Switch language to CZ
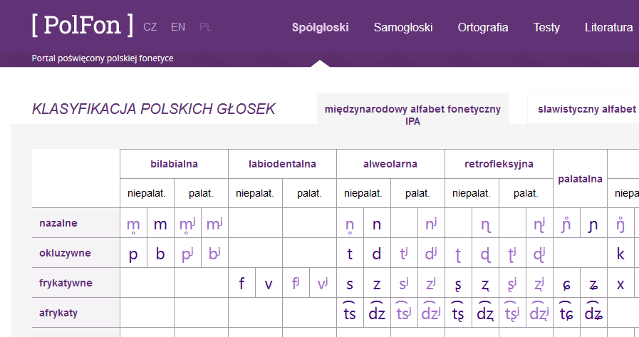Screen dimensions: 639x337 pos(150,27)
